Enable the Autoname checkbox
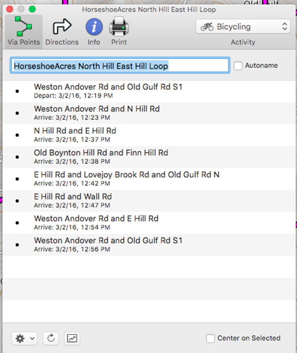The height and width of the screenshot is (353, 297). pos(238,66)
